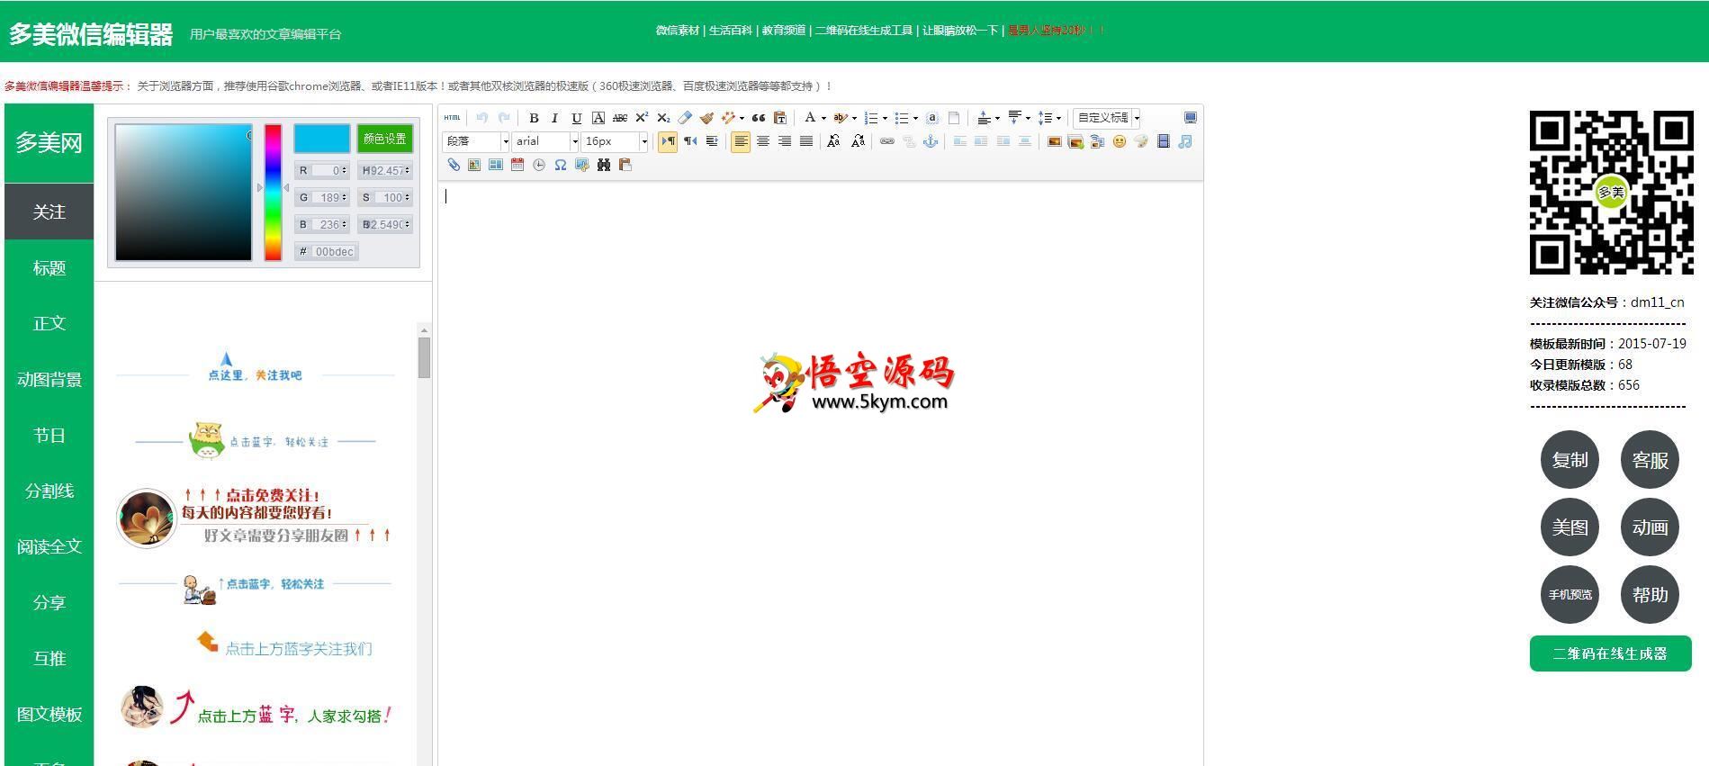The width and height of the screenshot is (1709, 766).
Task: Click the 复制 round button
Action: pyautogui.click(x=1570, y=460)
